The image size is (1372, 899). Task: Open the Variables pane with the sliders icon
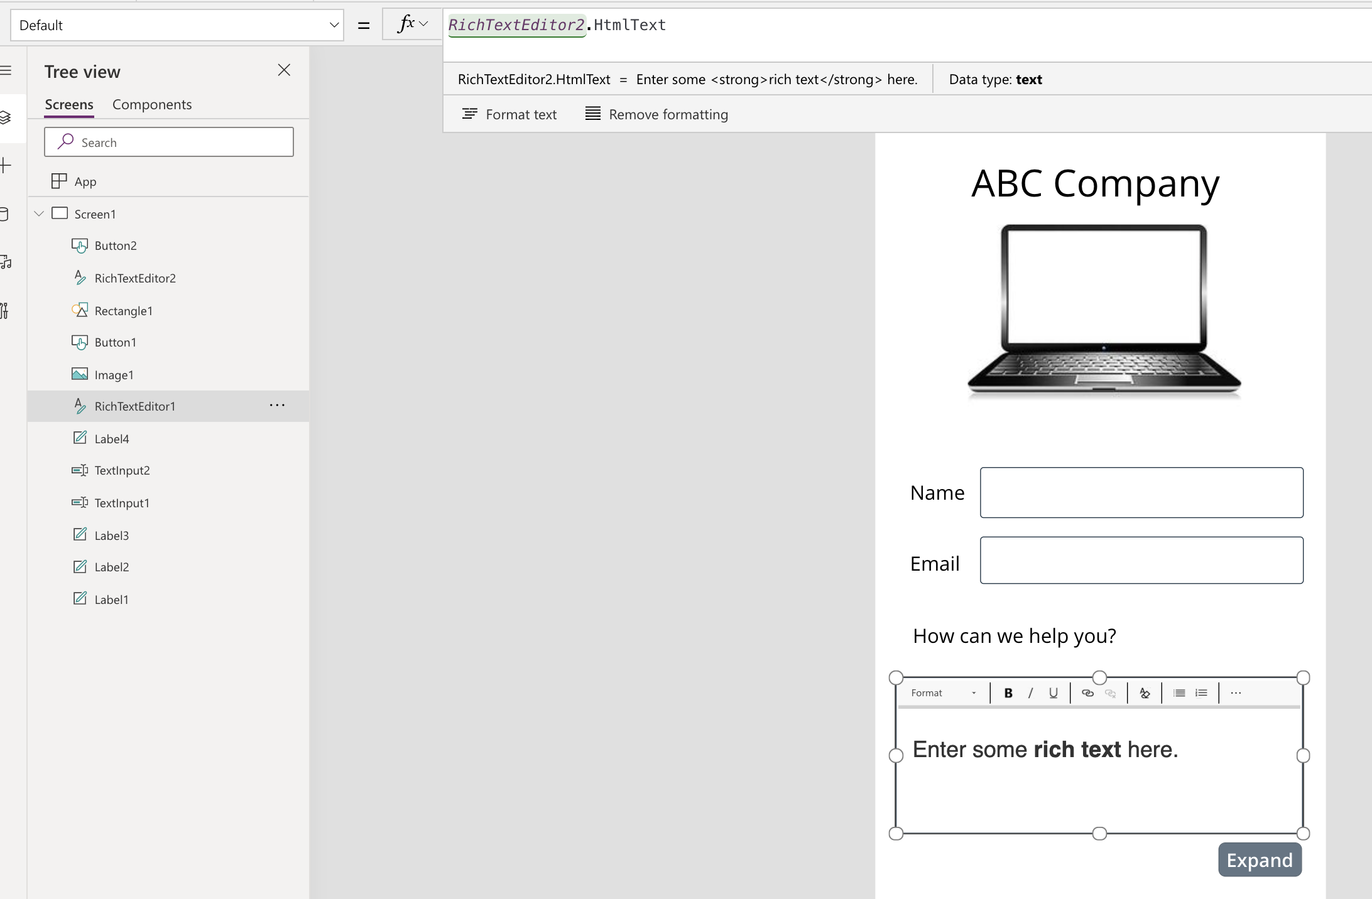(6, 311)
